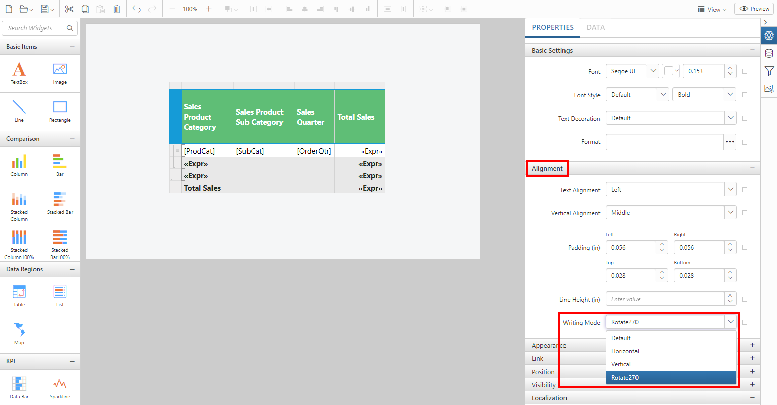Open the properties gear panel in the sidebar
Screen dimensions: 777x405
point(769,35)
